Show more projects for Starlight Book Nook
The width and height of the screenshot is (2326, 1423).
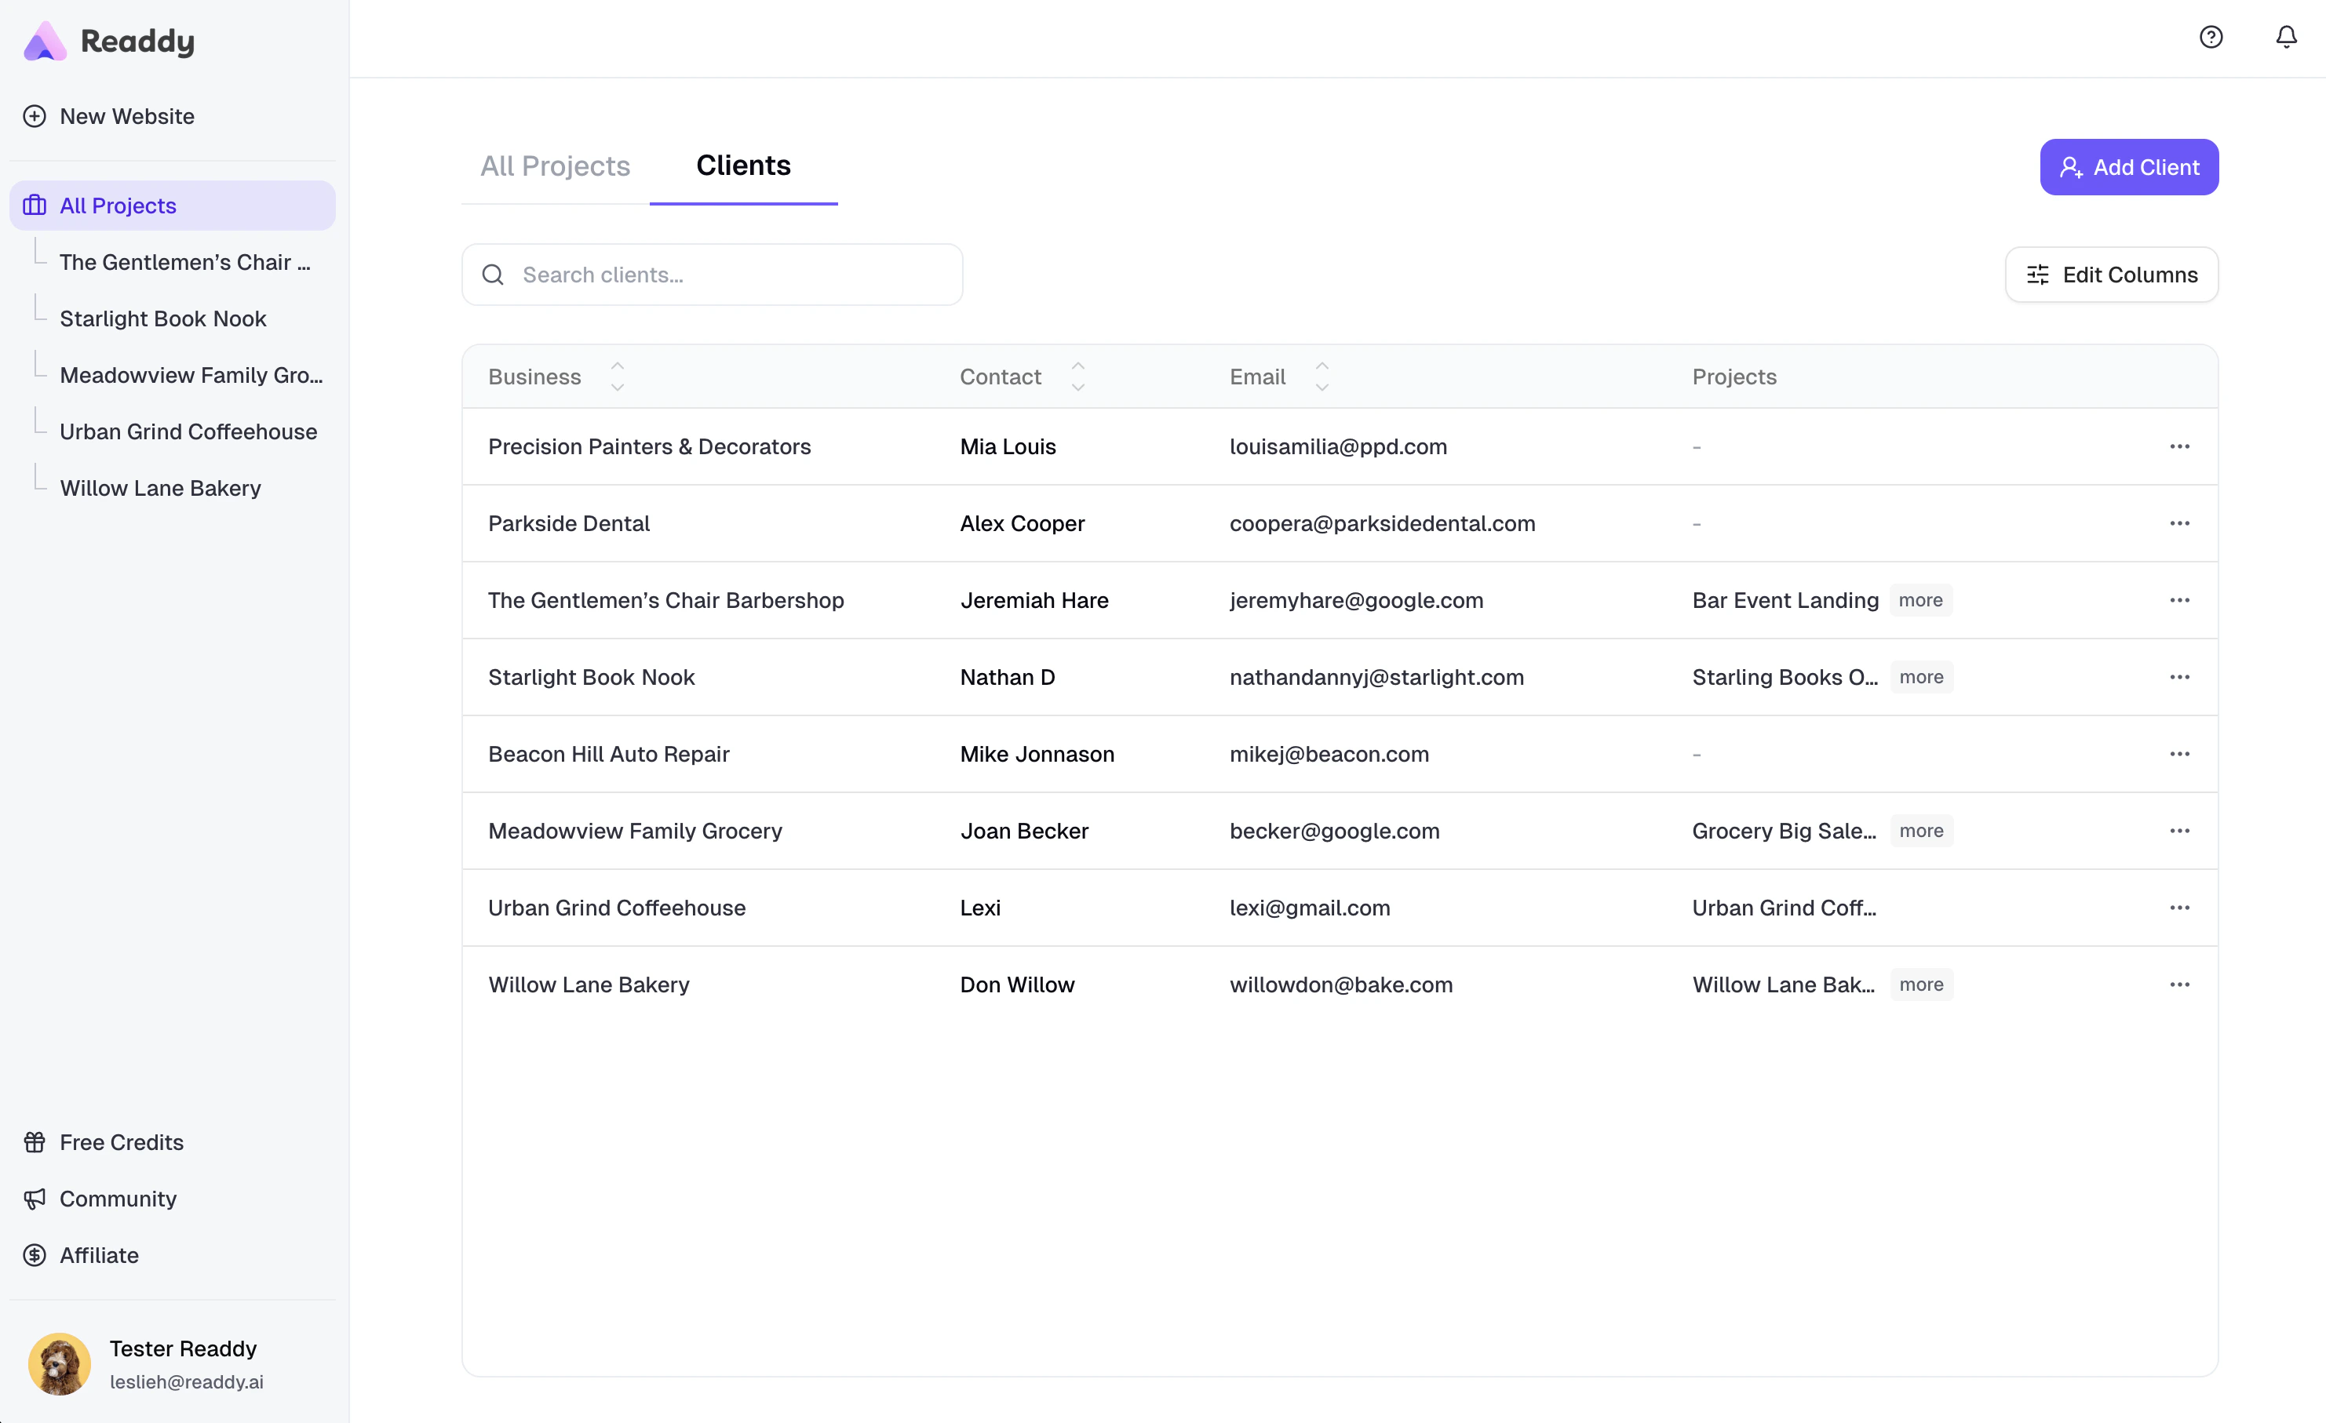pos(1922,676)
